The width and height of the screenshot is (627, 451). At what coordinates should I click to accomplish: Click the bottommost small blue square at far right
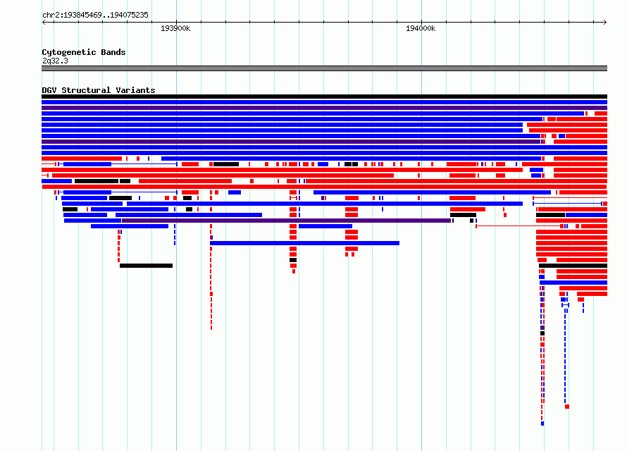(542, 424)
